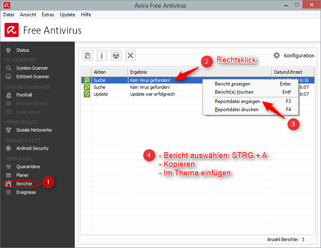Image resolution: width=321 pixels, height=248 pixels.
Task: Open the Update menu
Action: coord(67,15)
